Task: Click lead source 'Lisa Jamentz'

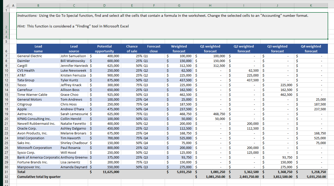Action: click(74, 162)
